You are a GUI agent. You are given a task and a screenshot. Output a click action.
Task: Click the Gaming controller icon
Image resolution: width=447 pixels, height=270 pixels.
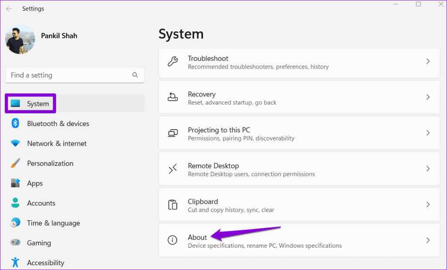[x=15, y=243]
